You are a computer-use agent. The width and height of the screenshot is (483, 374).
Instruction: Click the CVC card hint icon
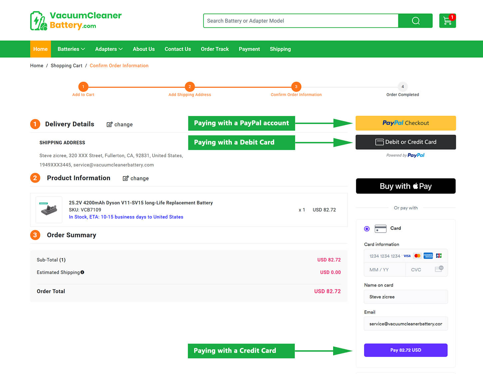(x=439, y=269)
